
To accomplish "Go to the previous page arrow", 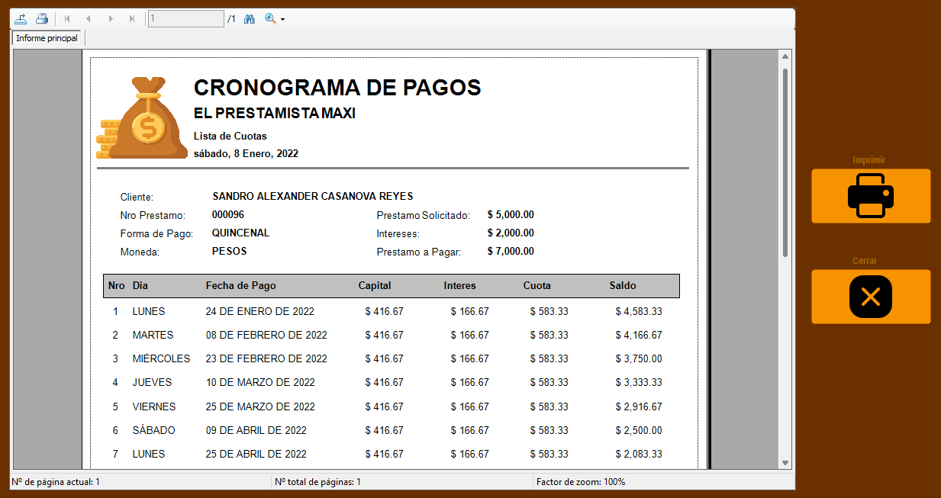I will [89, 18].
